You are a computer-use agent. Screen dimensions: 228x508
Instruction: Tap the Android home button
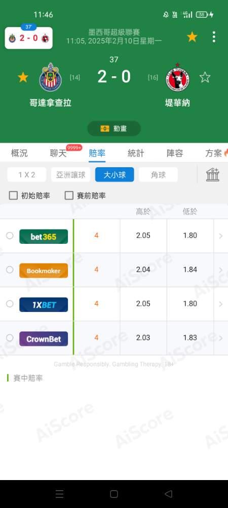click(x=113, y=494)
